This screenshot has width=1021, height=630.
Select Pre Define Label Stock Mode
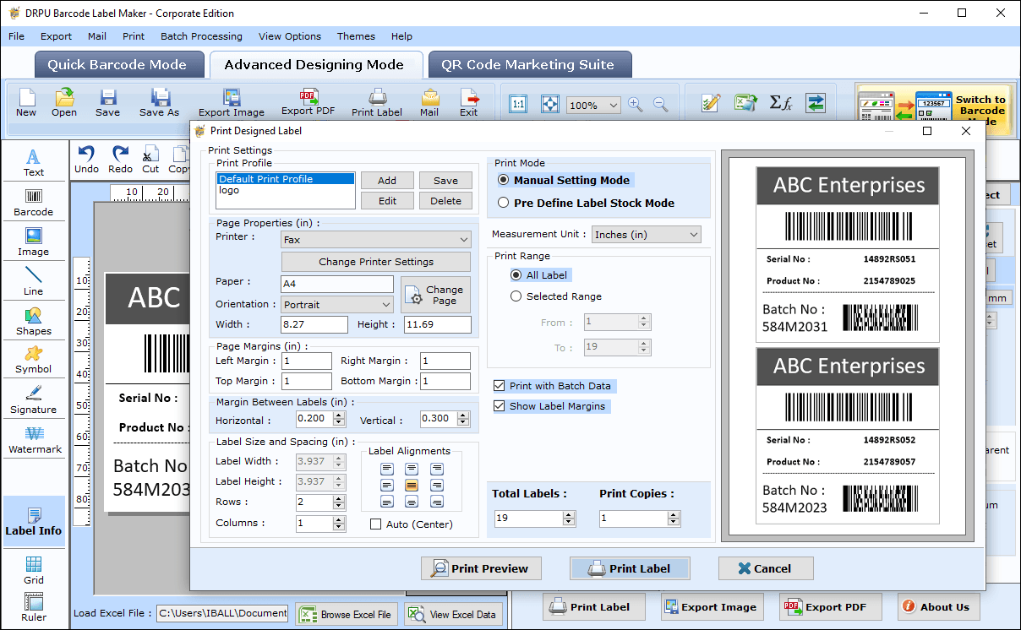[504, 203]
